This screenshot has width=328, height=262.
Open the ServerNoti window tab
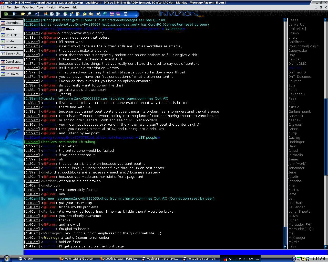pyautogui.click(x=12, y=53)
